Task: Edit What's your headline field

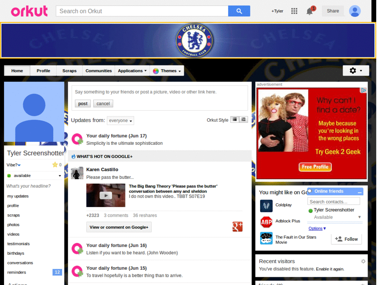Action: point(28,186)
